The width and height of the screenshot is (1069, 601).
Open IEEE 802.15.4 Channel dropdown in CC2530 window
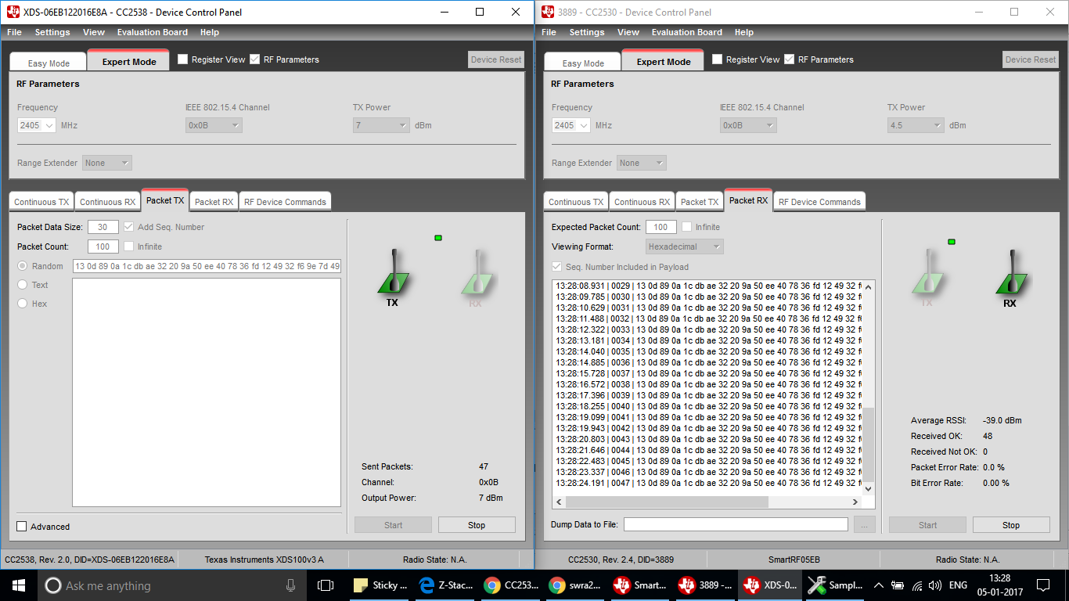coord(748,125)
